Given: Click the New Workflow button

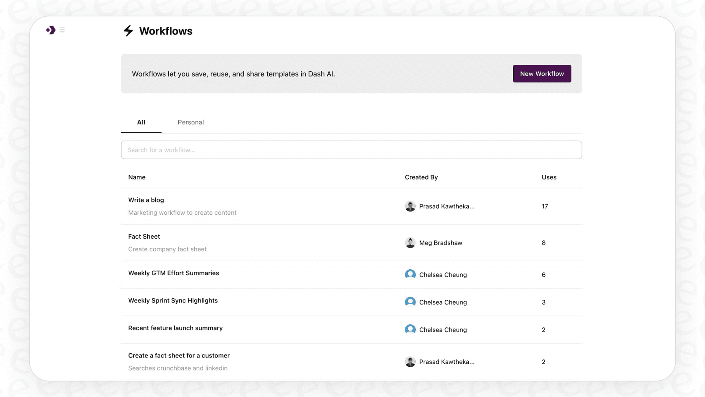Looking at the screenshot, I should 542,74.
